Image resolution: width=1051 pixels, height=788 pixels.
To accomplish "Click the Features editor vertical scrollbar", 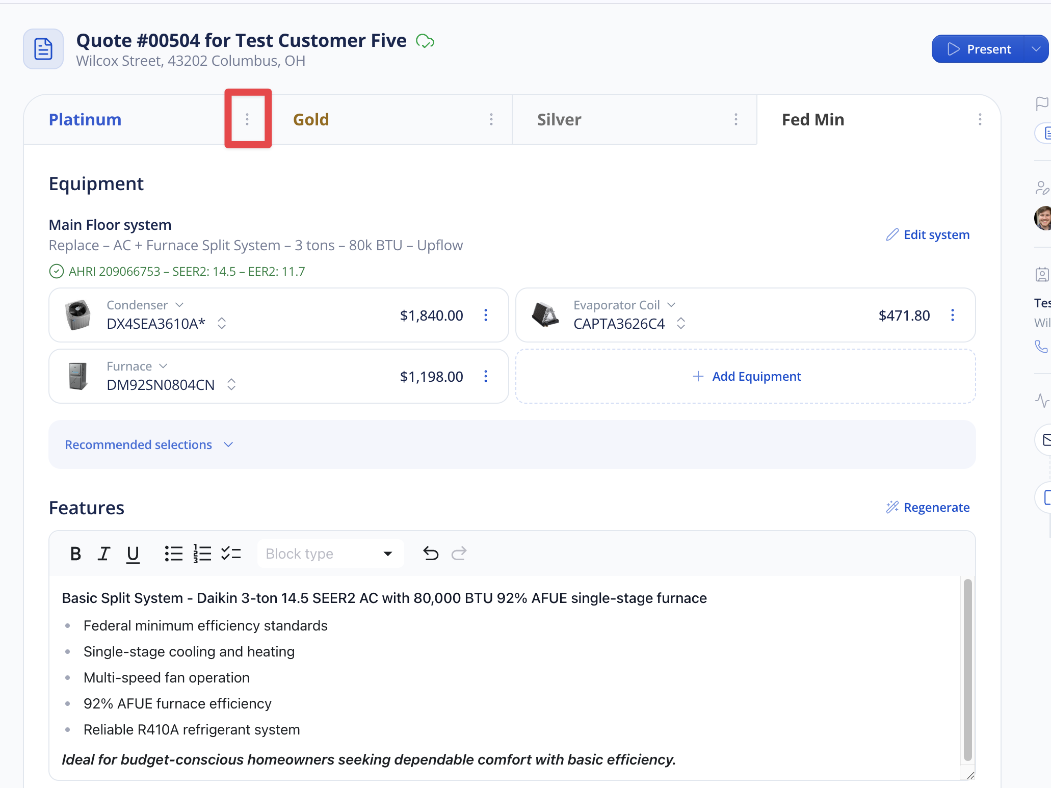I will pos(967,670).
